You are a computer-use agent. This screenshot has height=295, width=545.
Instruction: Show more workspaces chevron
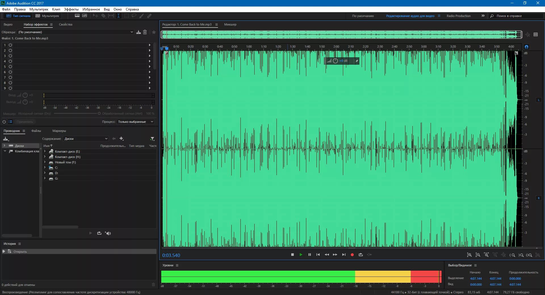483,16
